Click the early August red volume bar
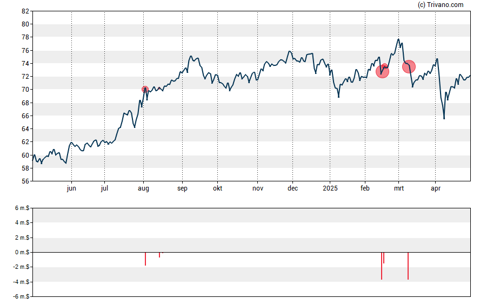480x305 pixels. 145,259
